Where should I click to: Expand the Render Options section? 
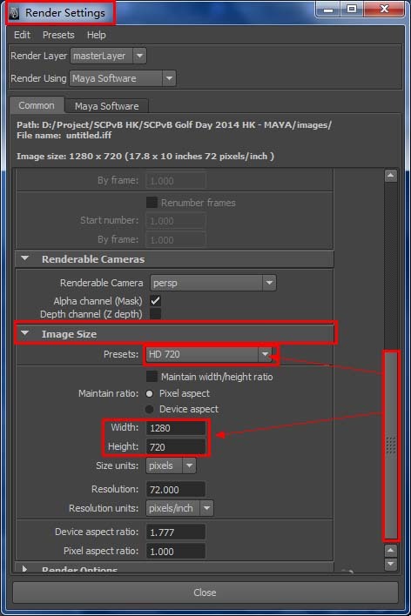24,568
